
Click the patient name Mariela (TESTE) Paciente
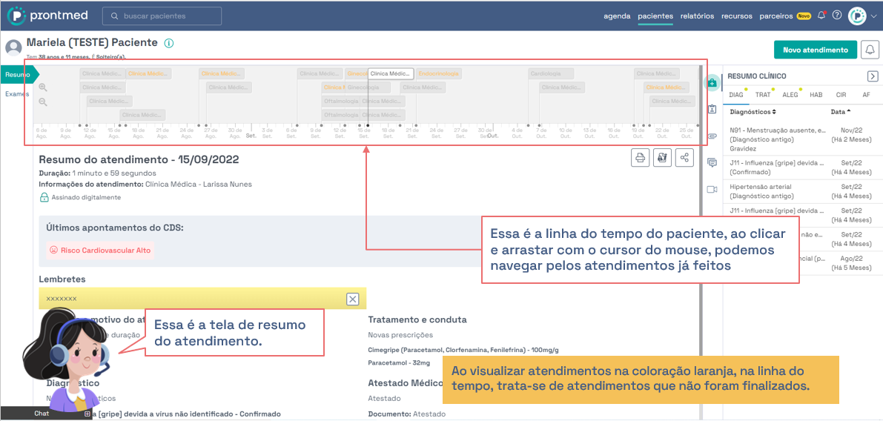click(92, 43)
